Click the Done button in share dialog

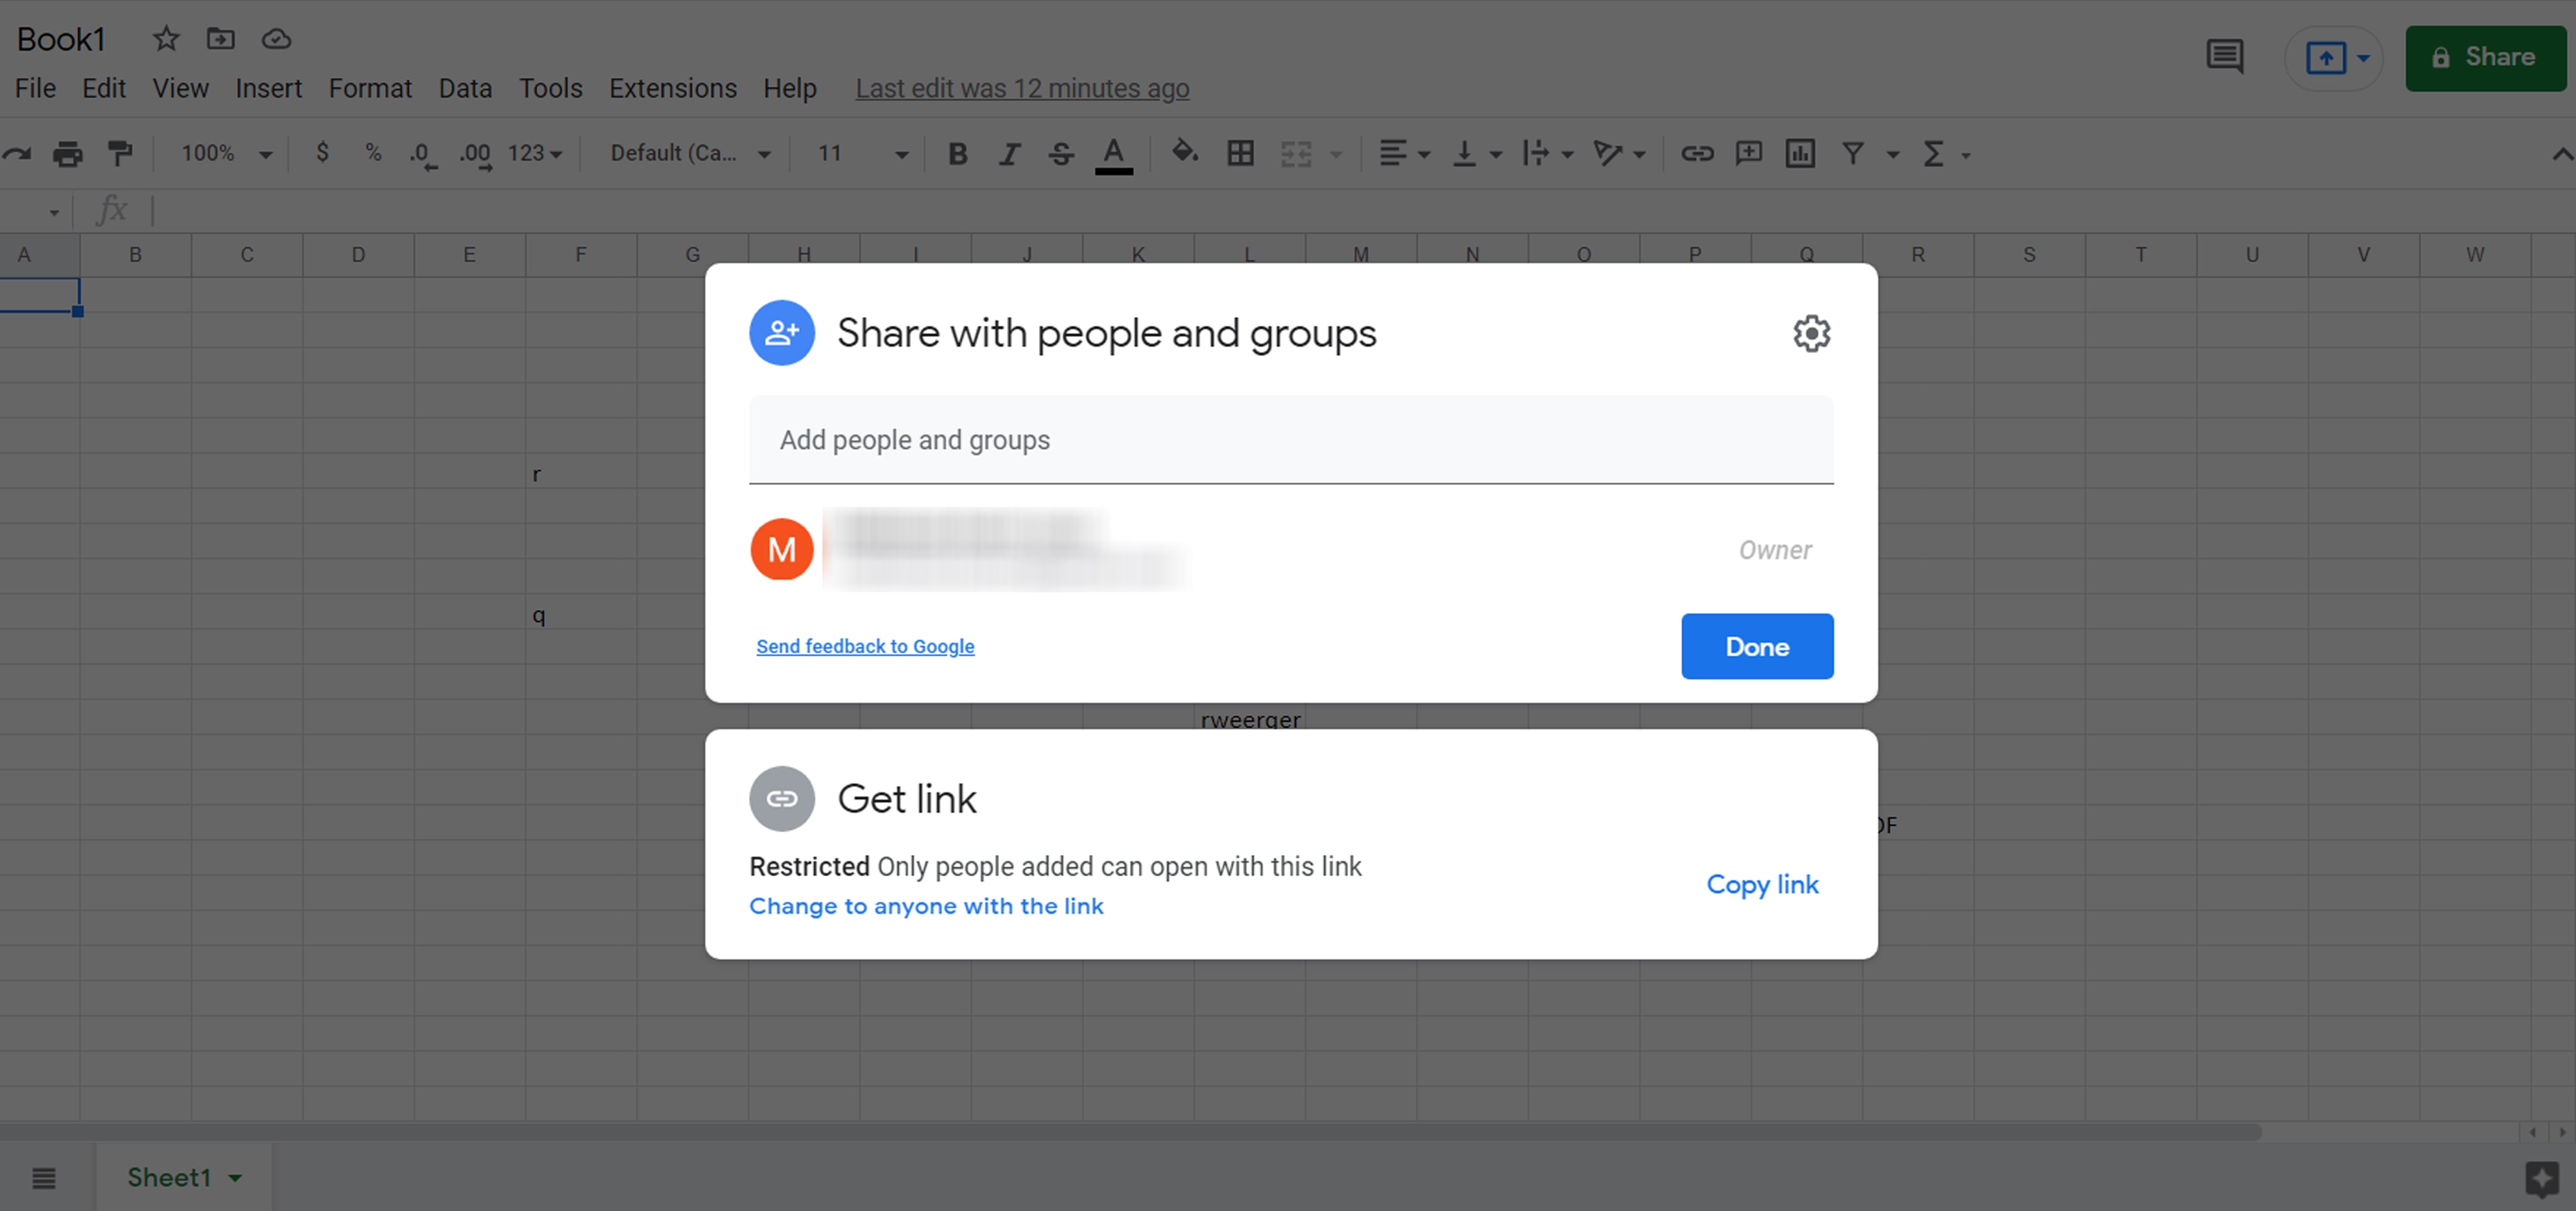click(x=1756, y=646)
